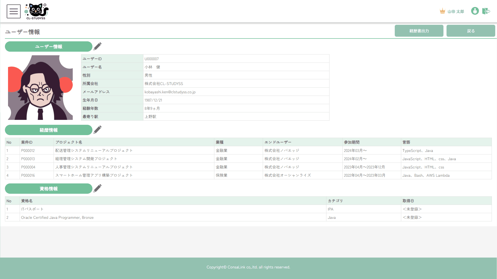
Task: Select the email kobayashi.ken@clstudyss.co.jp
Action: [170, 92]
